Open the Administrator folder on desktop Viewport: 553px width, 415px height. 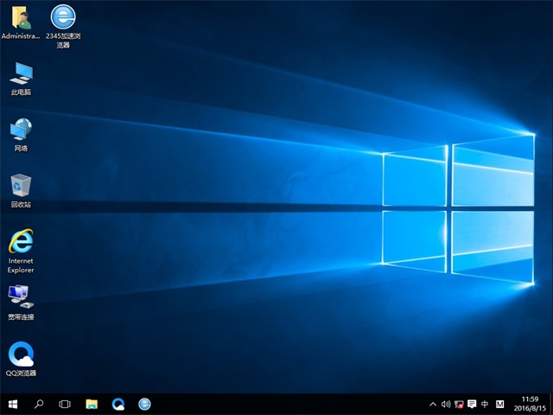(21, 19)
